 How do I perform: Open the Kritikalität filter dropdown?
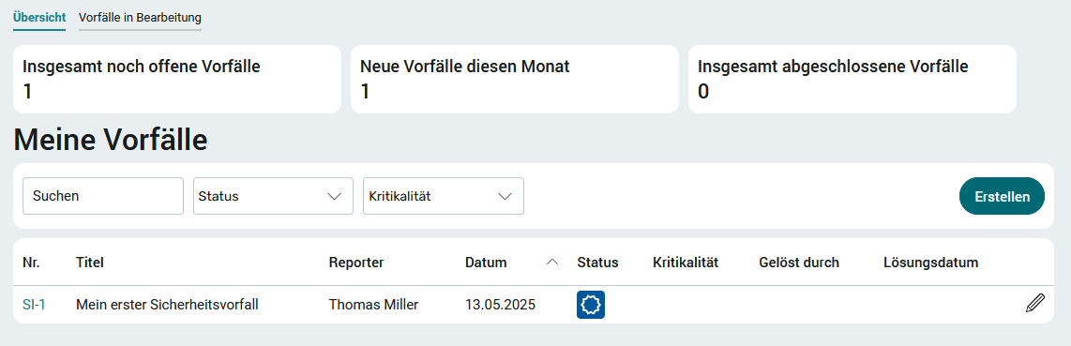point(444,196)
